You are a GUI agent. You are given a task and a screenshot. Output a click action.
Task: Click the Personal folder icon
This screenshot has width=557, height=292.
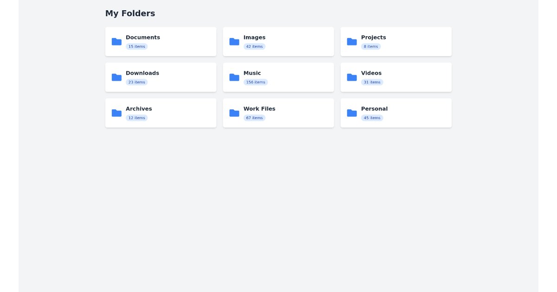(x=352, y=113)
